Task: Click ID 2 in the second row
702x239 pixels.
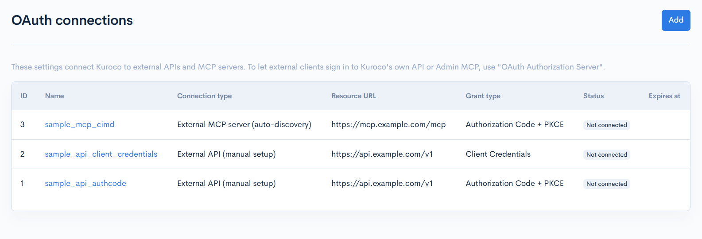Action: 23,154
